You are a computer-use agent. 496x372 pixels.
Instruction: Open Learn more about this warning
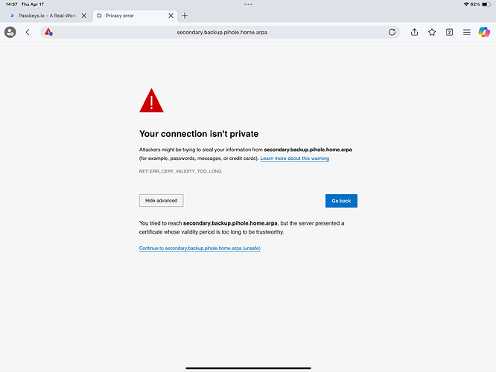coord(294,158)
